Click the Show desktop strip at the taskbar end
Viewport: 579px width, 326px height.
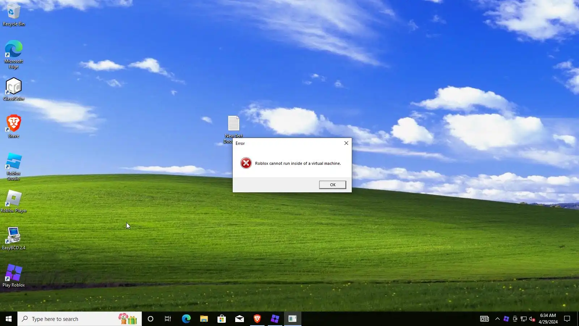click(x=578, y=319)
